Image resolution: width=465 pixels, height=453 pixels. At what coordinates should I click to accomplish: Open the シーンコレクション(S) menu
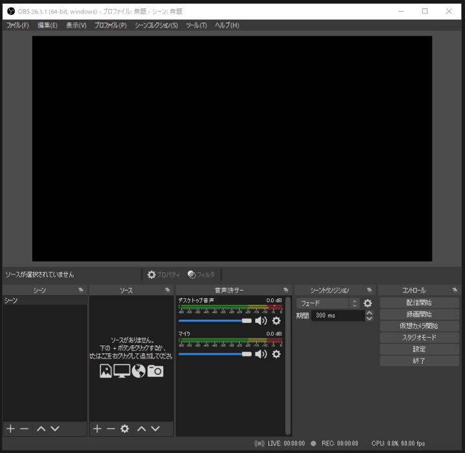point(157,25)
